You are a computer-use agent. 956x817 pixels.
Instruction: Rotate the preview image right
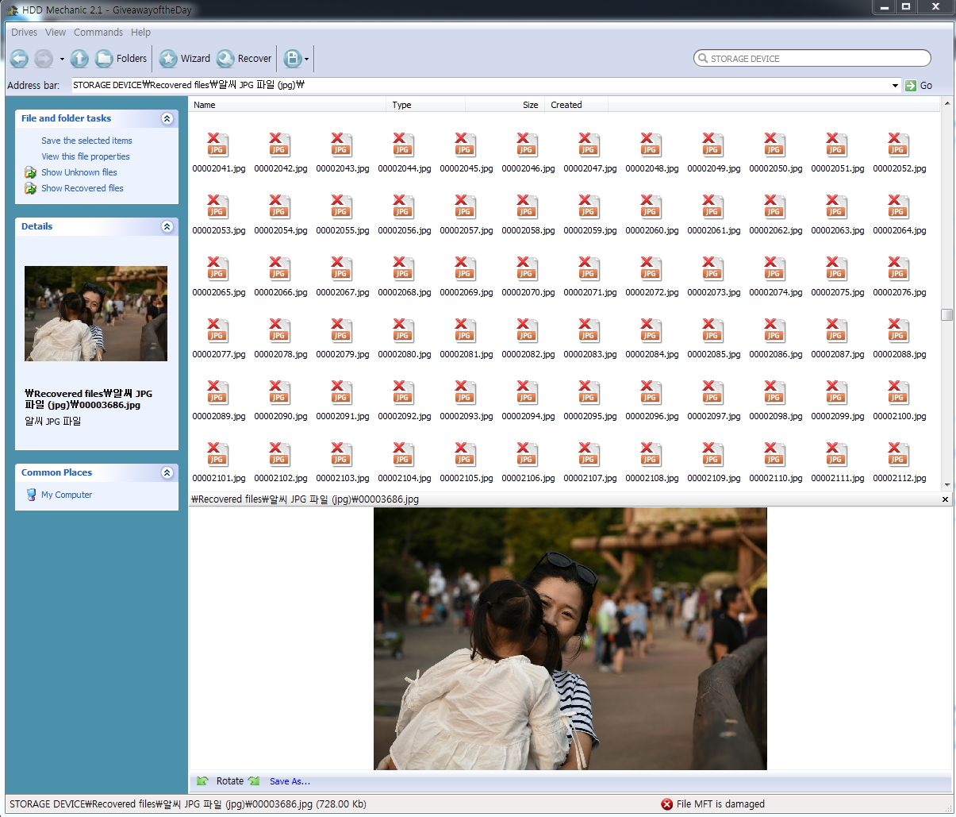[x=254, y=781]
